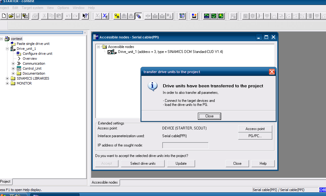Expand the SINAMICS LIBRARIES node
This screenshot has width=326, height=196.
(7, 78)
